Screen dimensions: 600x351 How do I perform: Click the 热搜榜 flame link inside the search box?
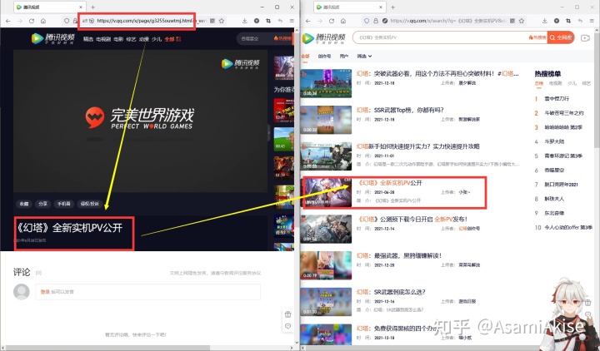[x=537, y=37]
